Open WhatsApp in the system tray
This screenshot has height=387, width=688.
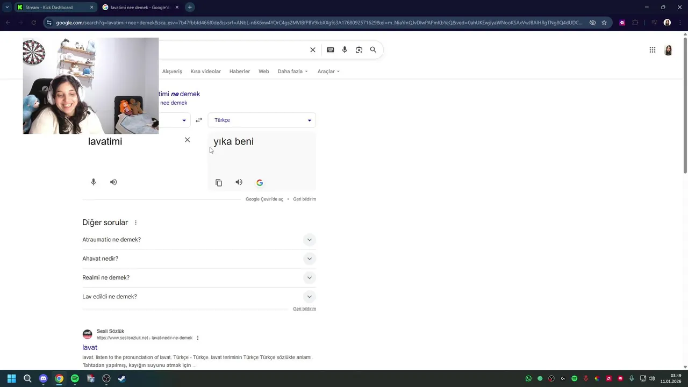[528, 378]
